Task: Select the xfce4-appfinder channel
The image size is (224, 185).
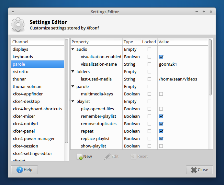Action: point(38,94)
